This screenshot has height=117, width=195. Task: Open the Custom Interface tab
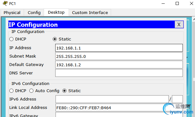click(90, 12)
